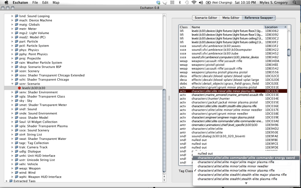Open the Edit menu

pyautogui.click(x=45, y=2)
